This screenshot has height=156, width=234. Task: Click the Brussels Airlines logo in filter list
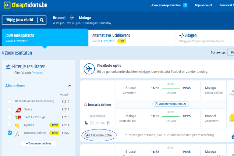click(17, 134)
